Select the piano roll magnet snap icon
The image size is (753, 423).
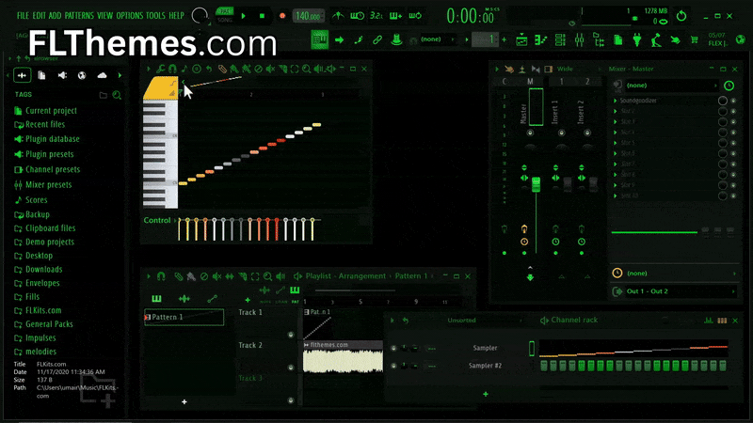172,69
